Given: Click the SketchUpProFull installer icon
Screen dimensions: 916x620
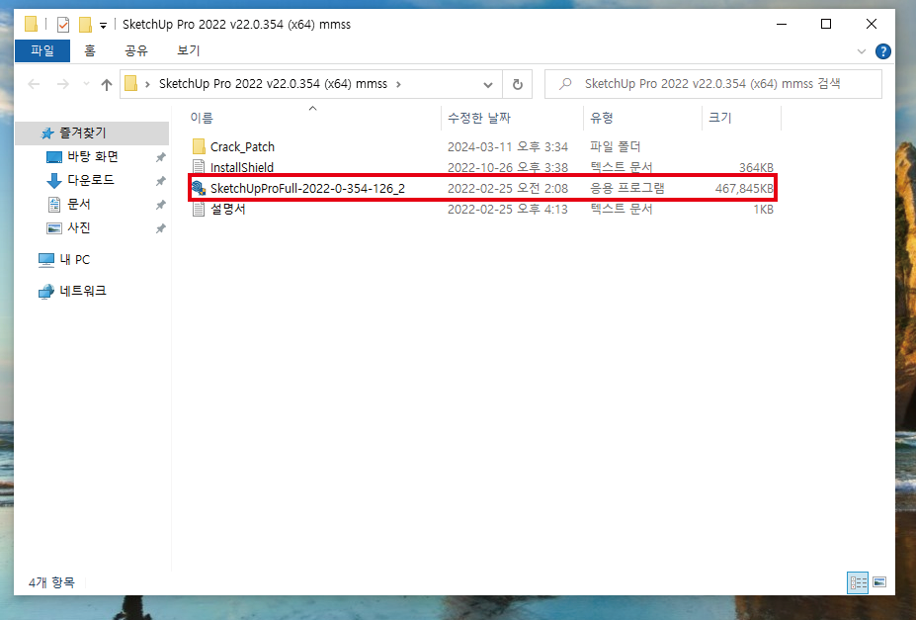Looking at the screenshot, I should click(199, 188).
